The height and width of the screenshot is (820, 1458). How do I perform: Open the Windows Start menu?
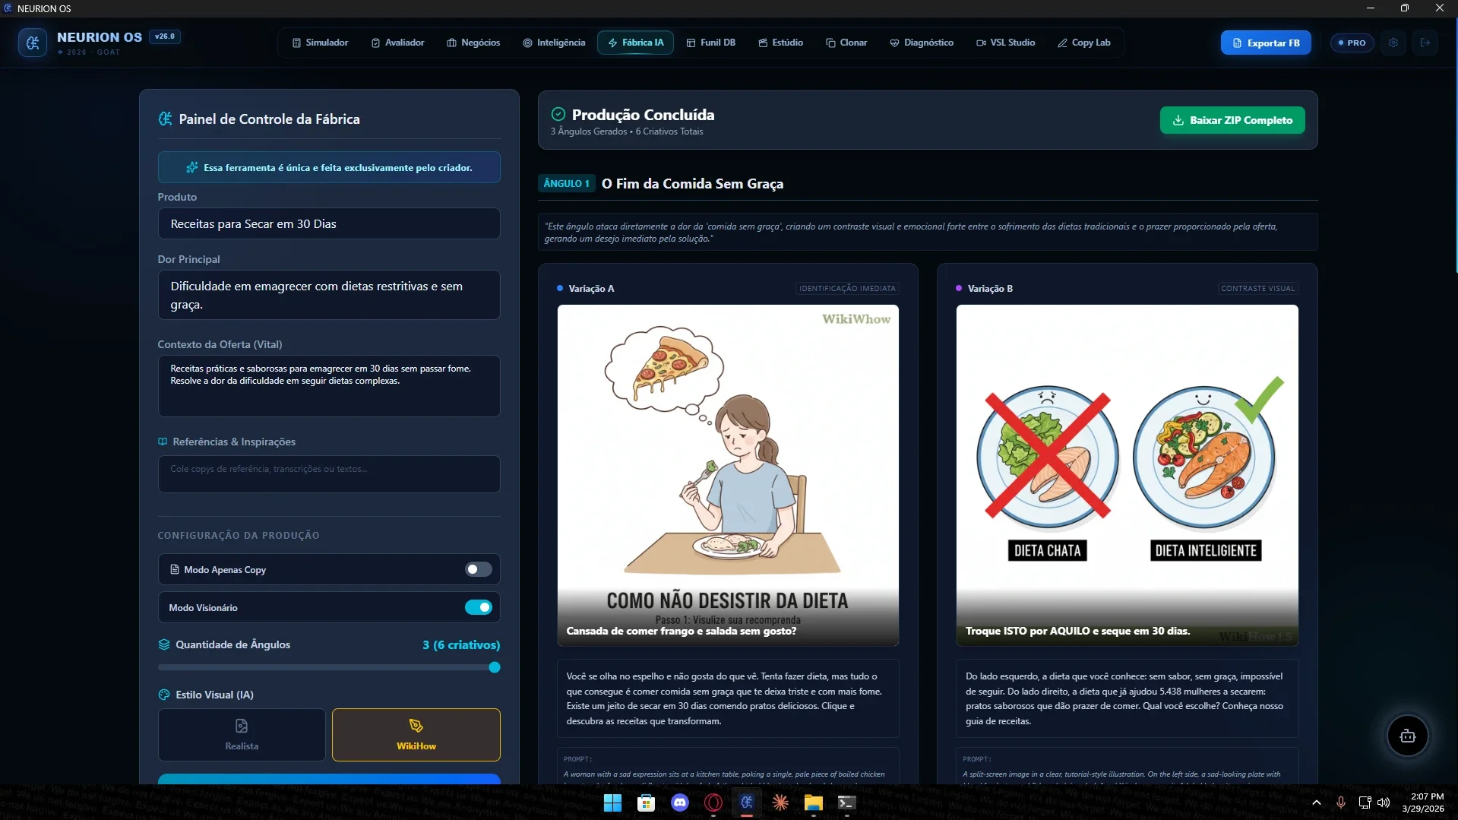click(x=612, y=803)
